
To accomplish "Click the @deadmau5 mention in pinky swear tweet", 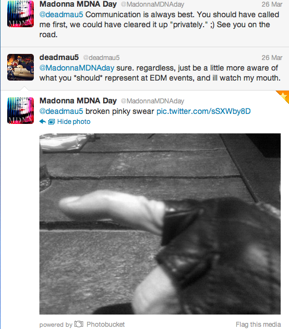I will pyautogui.click(x=61, y=111).
